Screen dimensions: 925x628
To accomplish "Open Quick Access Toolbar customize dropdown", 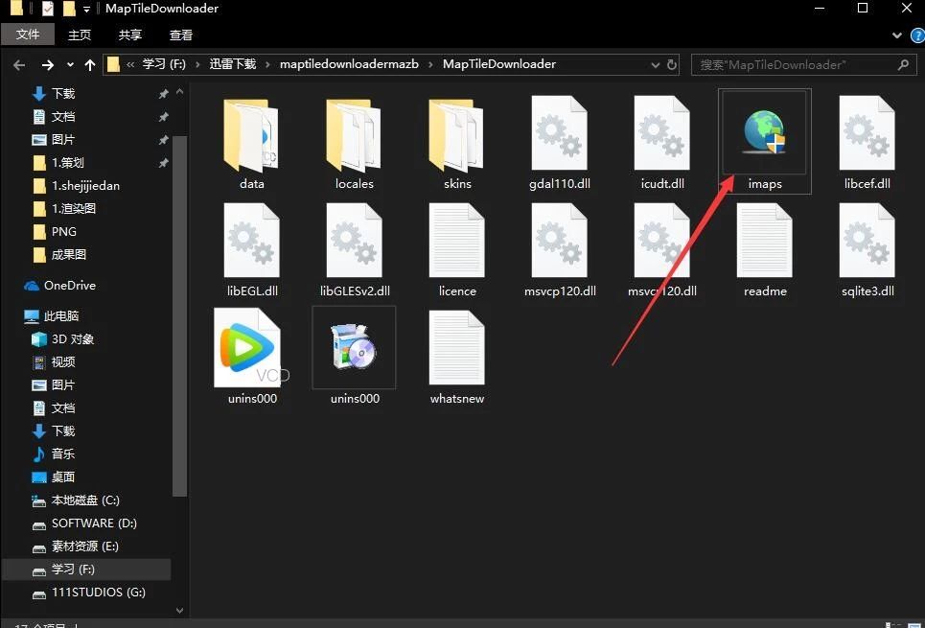I will click(86, 9).
